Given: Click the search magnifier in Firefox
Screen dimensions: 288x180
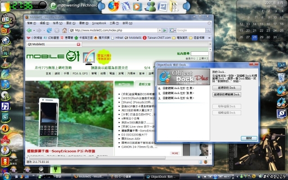Looking at the screenshot, I should [208, 30].
